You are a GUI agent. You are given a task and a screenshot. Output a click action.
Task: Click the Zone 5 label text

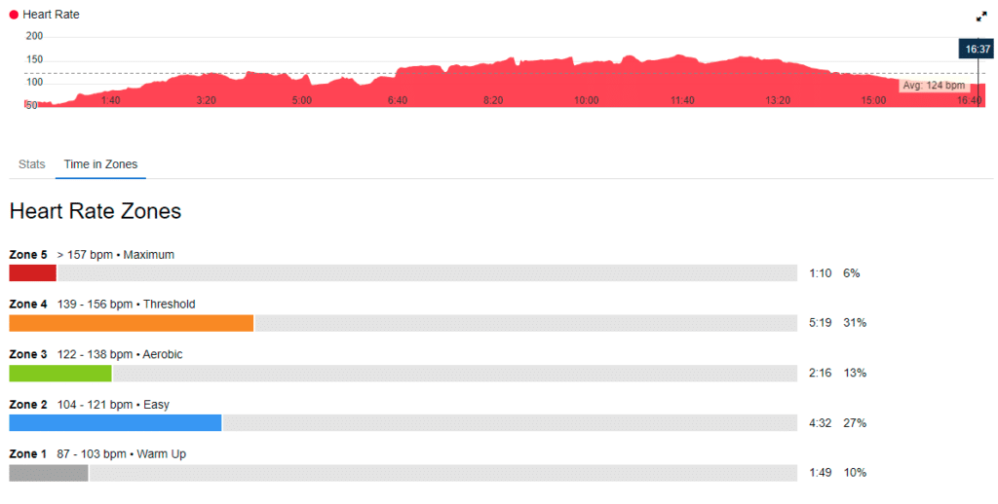pyautogui.click(x=28, y=255)
